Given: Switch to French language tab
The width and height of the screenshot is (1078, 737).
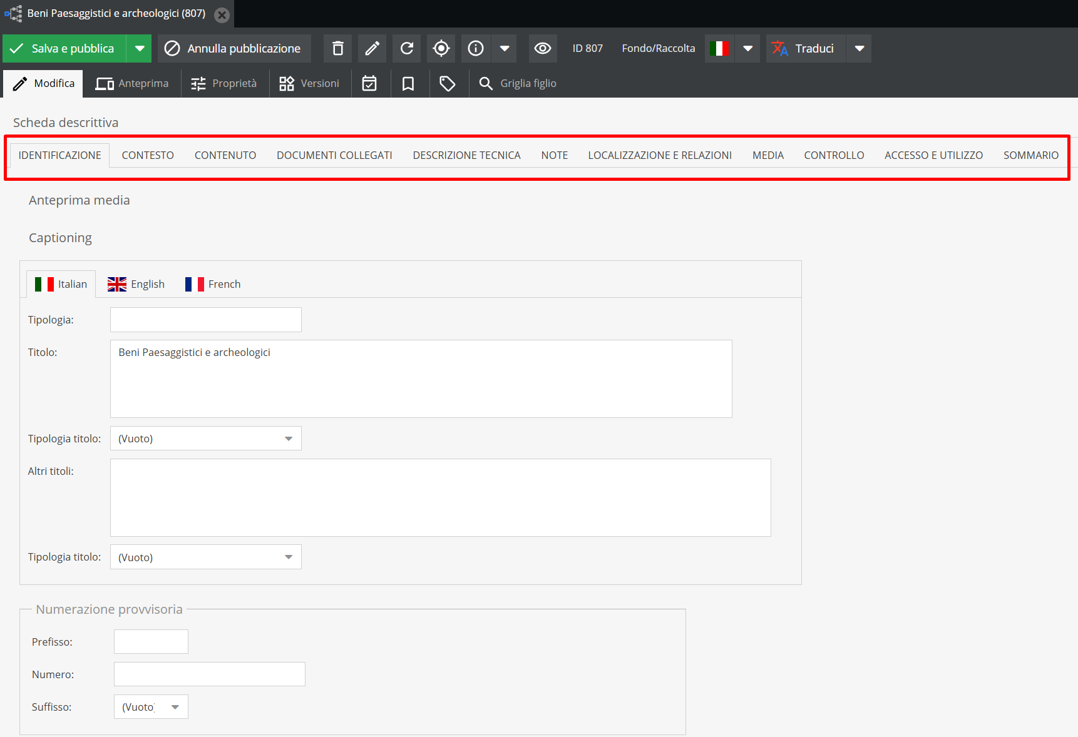Looking at the screenshot, I should 213,284.
